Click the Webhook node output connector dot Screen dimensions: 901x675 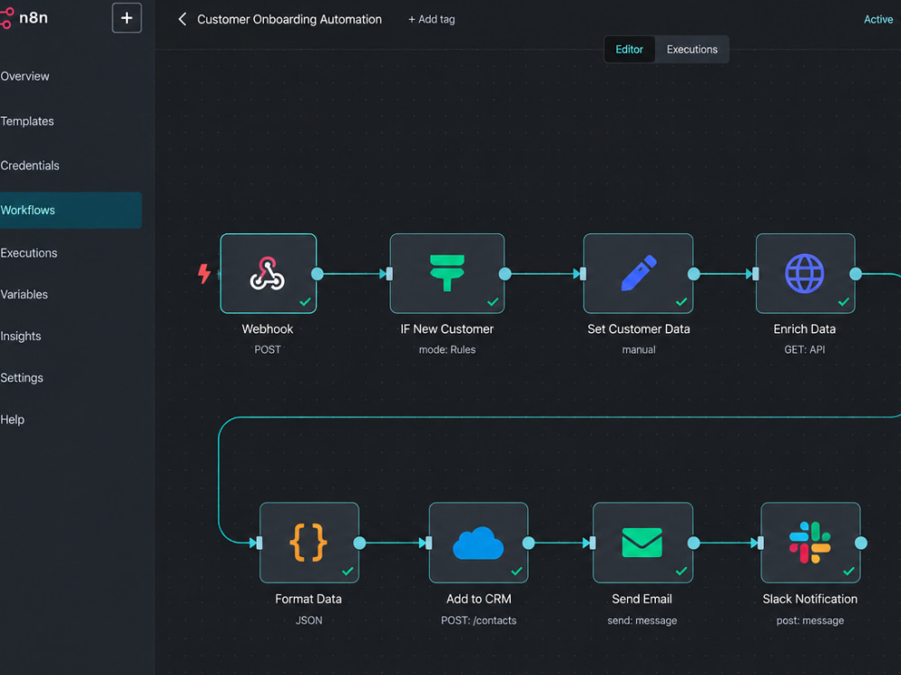(317, 274)
